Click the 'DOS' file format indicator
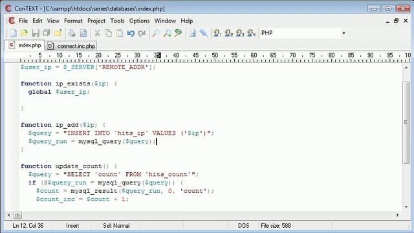The height and width of the screenshot is (233, 414). click(x=243, y=226)
